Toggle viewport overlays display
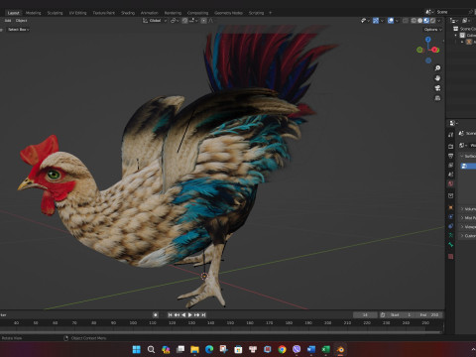This screenshot has height=357, width=476. [391, 21]
